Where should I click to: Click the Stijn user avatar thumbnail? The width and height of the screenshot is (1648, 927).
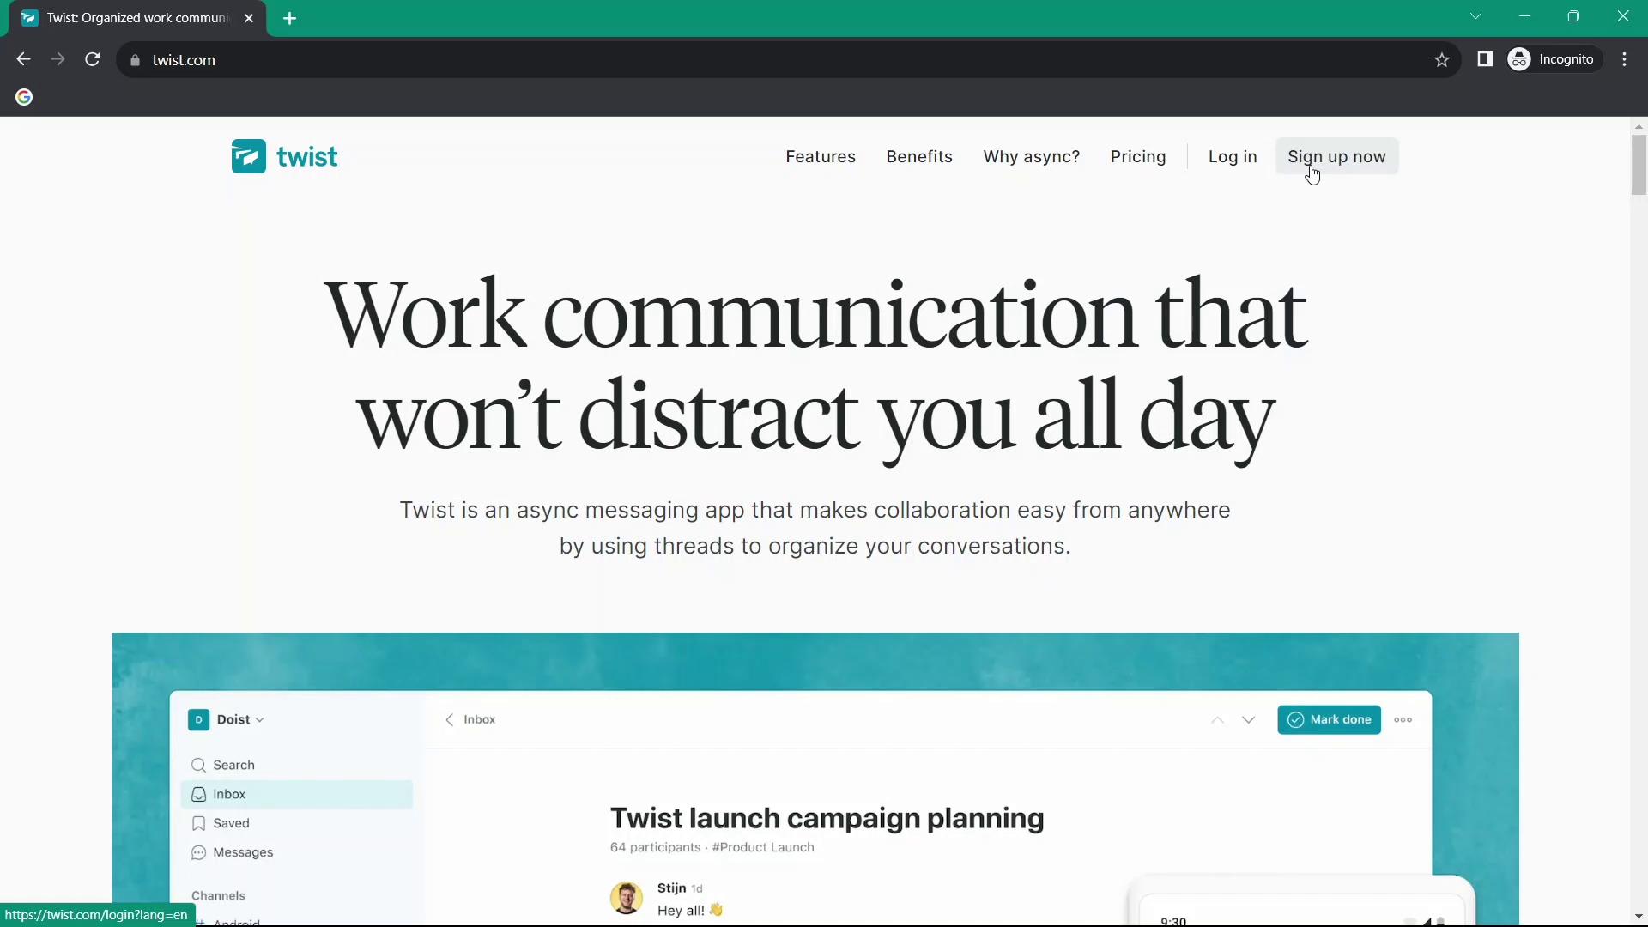627,898
